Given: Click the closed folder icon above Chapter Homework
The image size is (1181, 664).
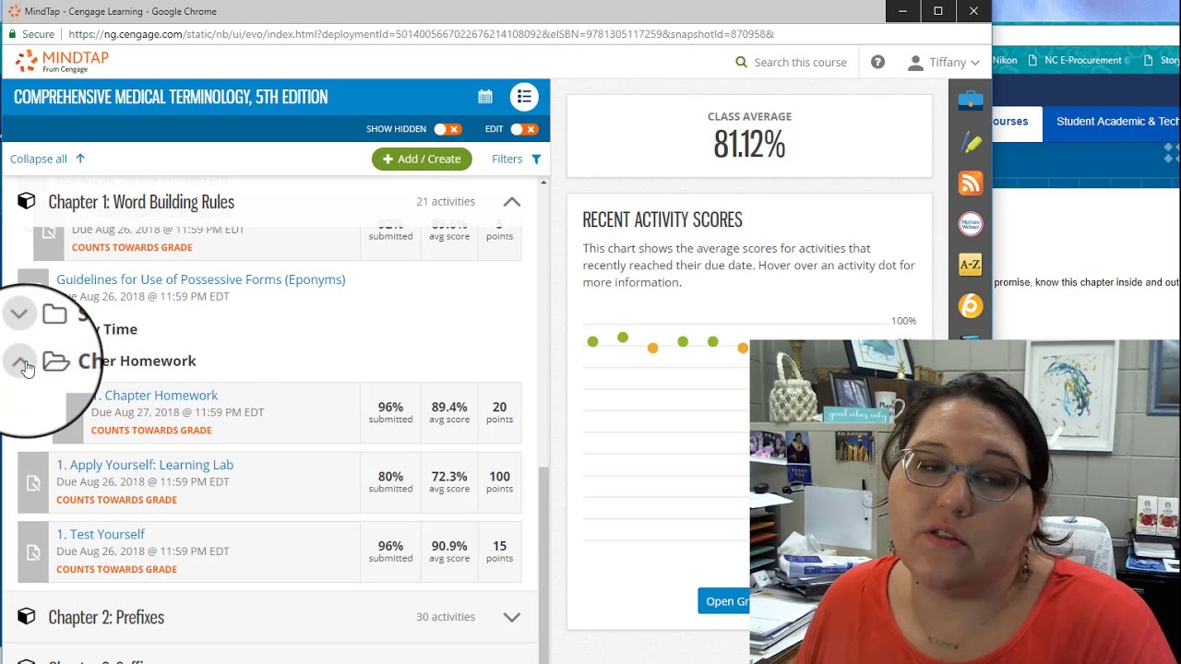Looking at the screenshot, I should (54, 314).
